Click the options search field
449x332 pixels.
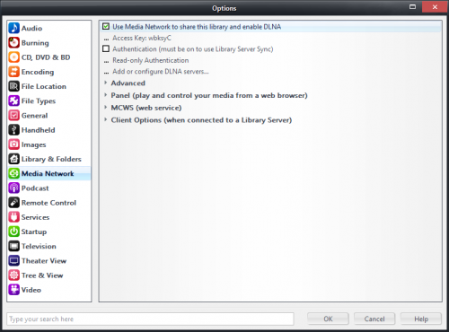coord(150,319)
